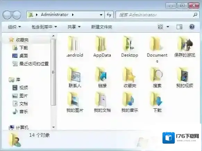The width and height of the screenshot is (202, 151).
Task: Open the 收藏夹 folder icon in file list
Action: (x=129, y=77)
